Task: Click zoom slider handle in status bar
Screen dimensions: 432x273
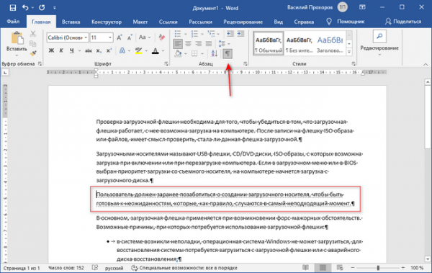Action: coord(378,268)
